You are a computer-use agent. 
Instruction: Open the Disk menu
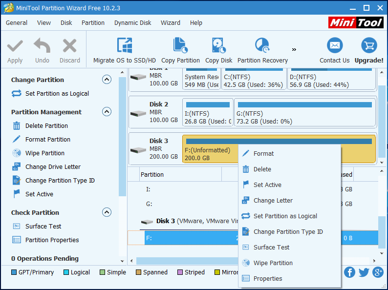[x=66, y=23]
